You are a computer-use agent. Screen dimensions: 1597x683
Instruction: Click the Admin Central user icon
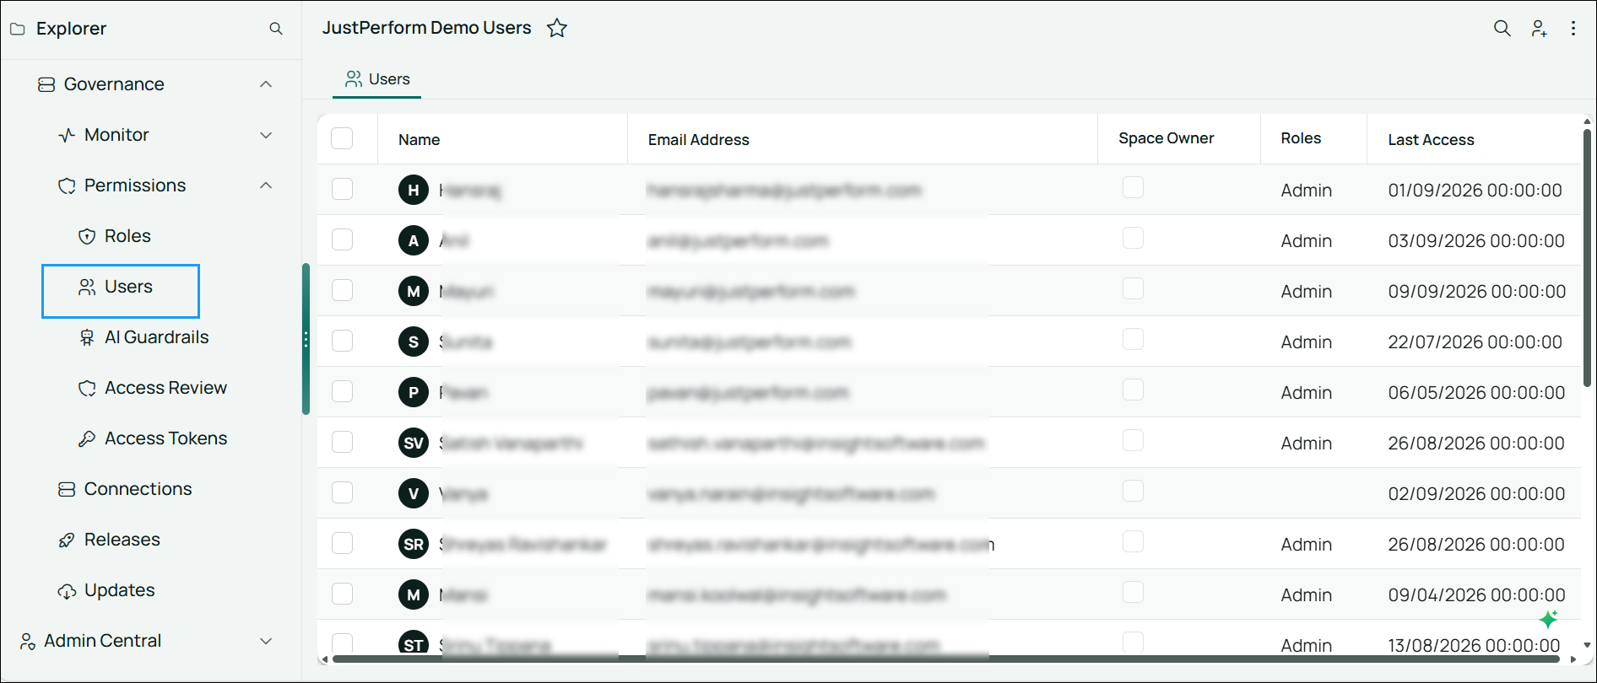pyautogui.click(x=28, y=641)
